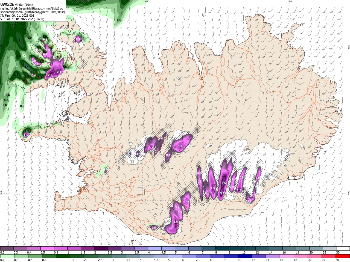
Task: Click the white '3.5' snow value on glacier
Action: point(223,183)
